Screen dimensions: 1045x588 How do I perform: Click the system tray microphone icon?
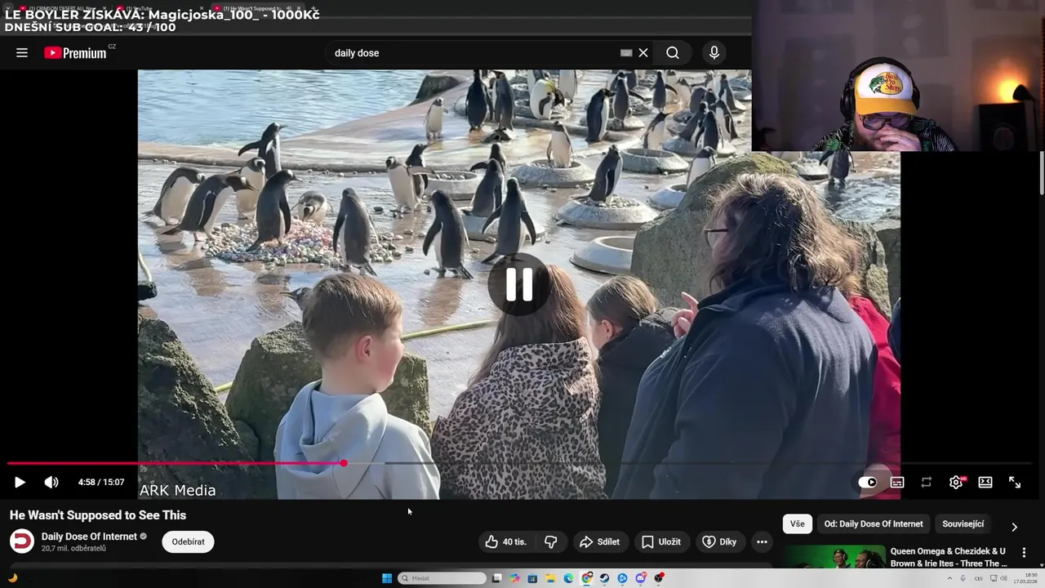point(963,578)
